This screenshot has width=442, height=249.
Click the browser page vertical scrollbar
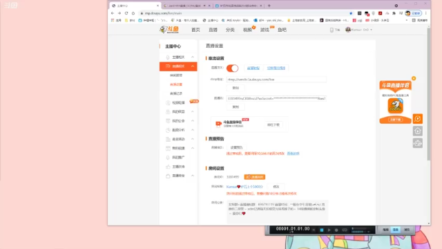coord(429,95)
